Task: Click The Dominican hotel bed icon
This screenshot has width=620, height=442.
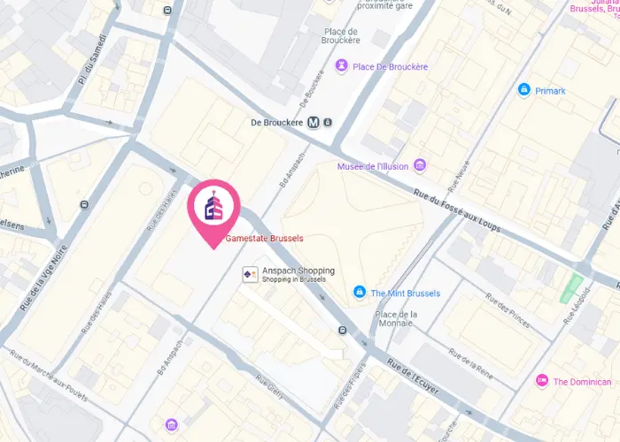Action: pyautogui.click(x=542, y=381)
